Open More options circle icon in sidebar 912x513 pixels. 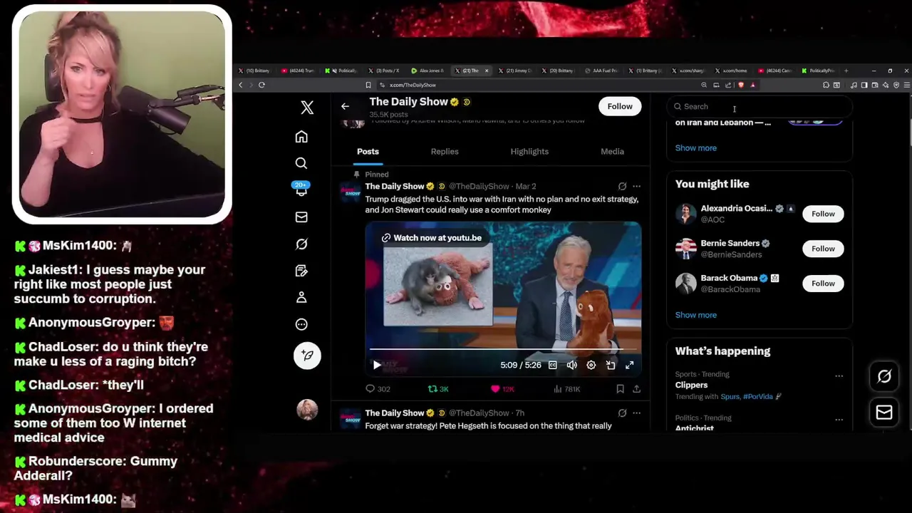[301, 324]
